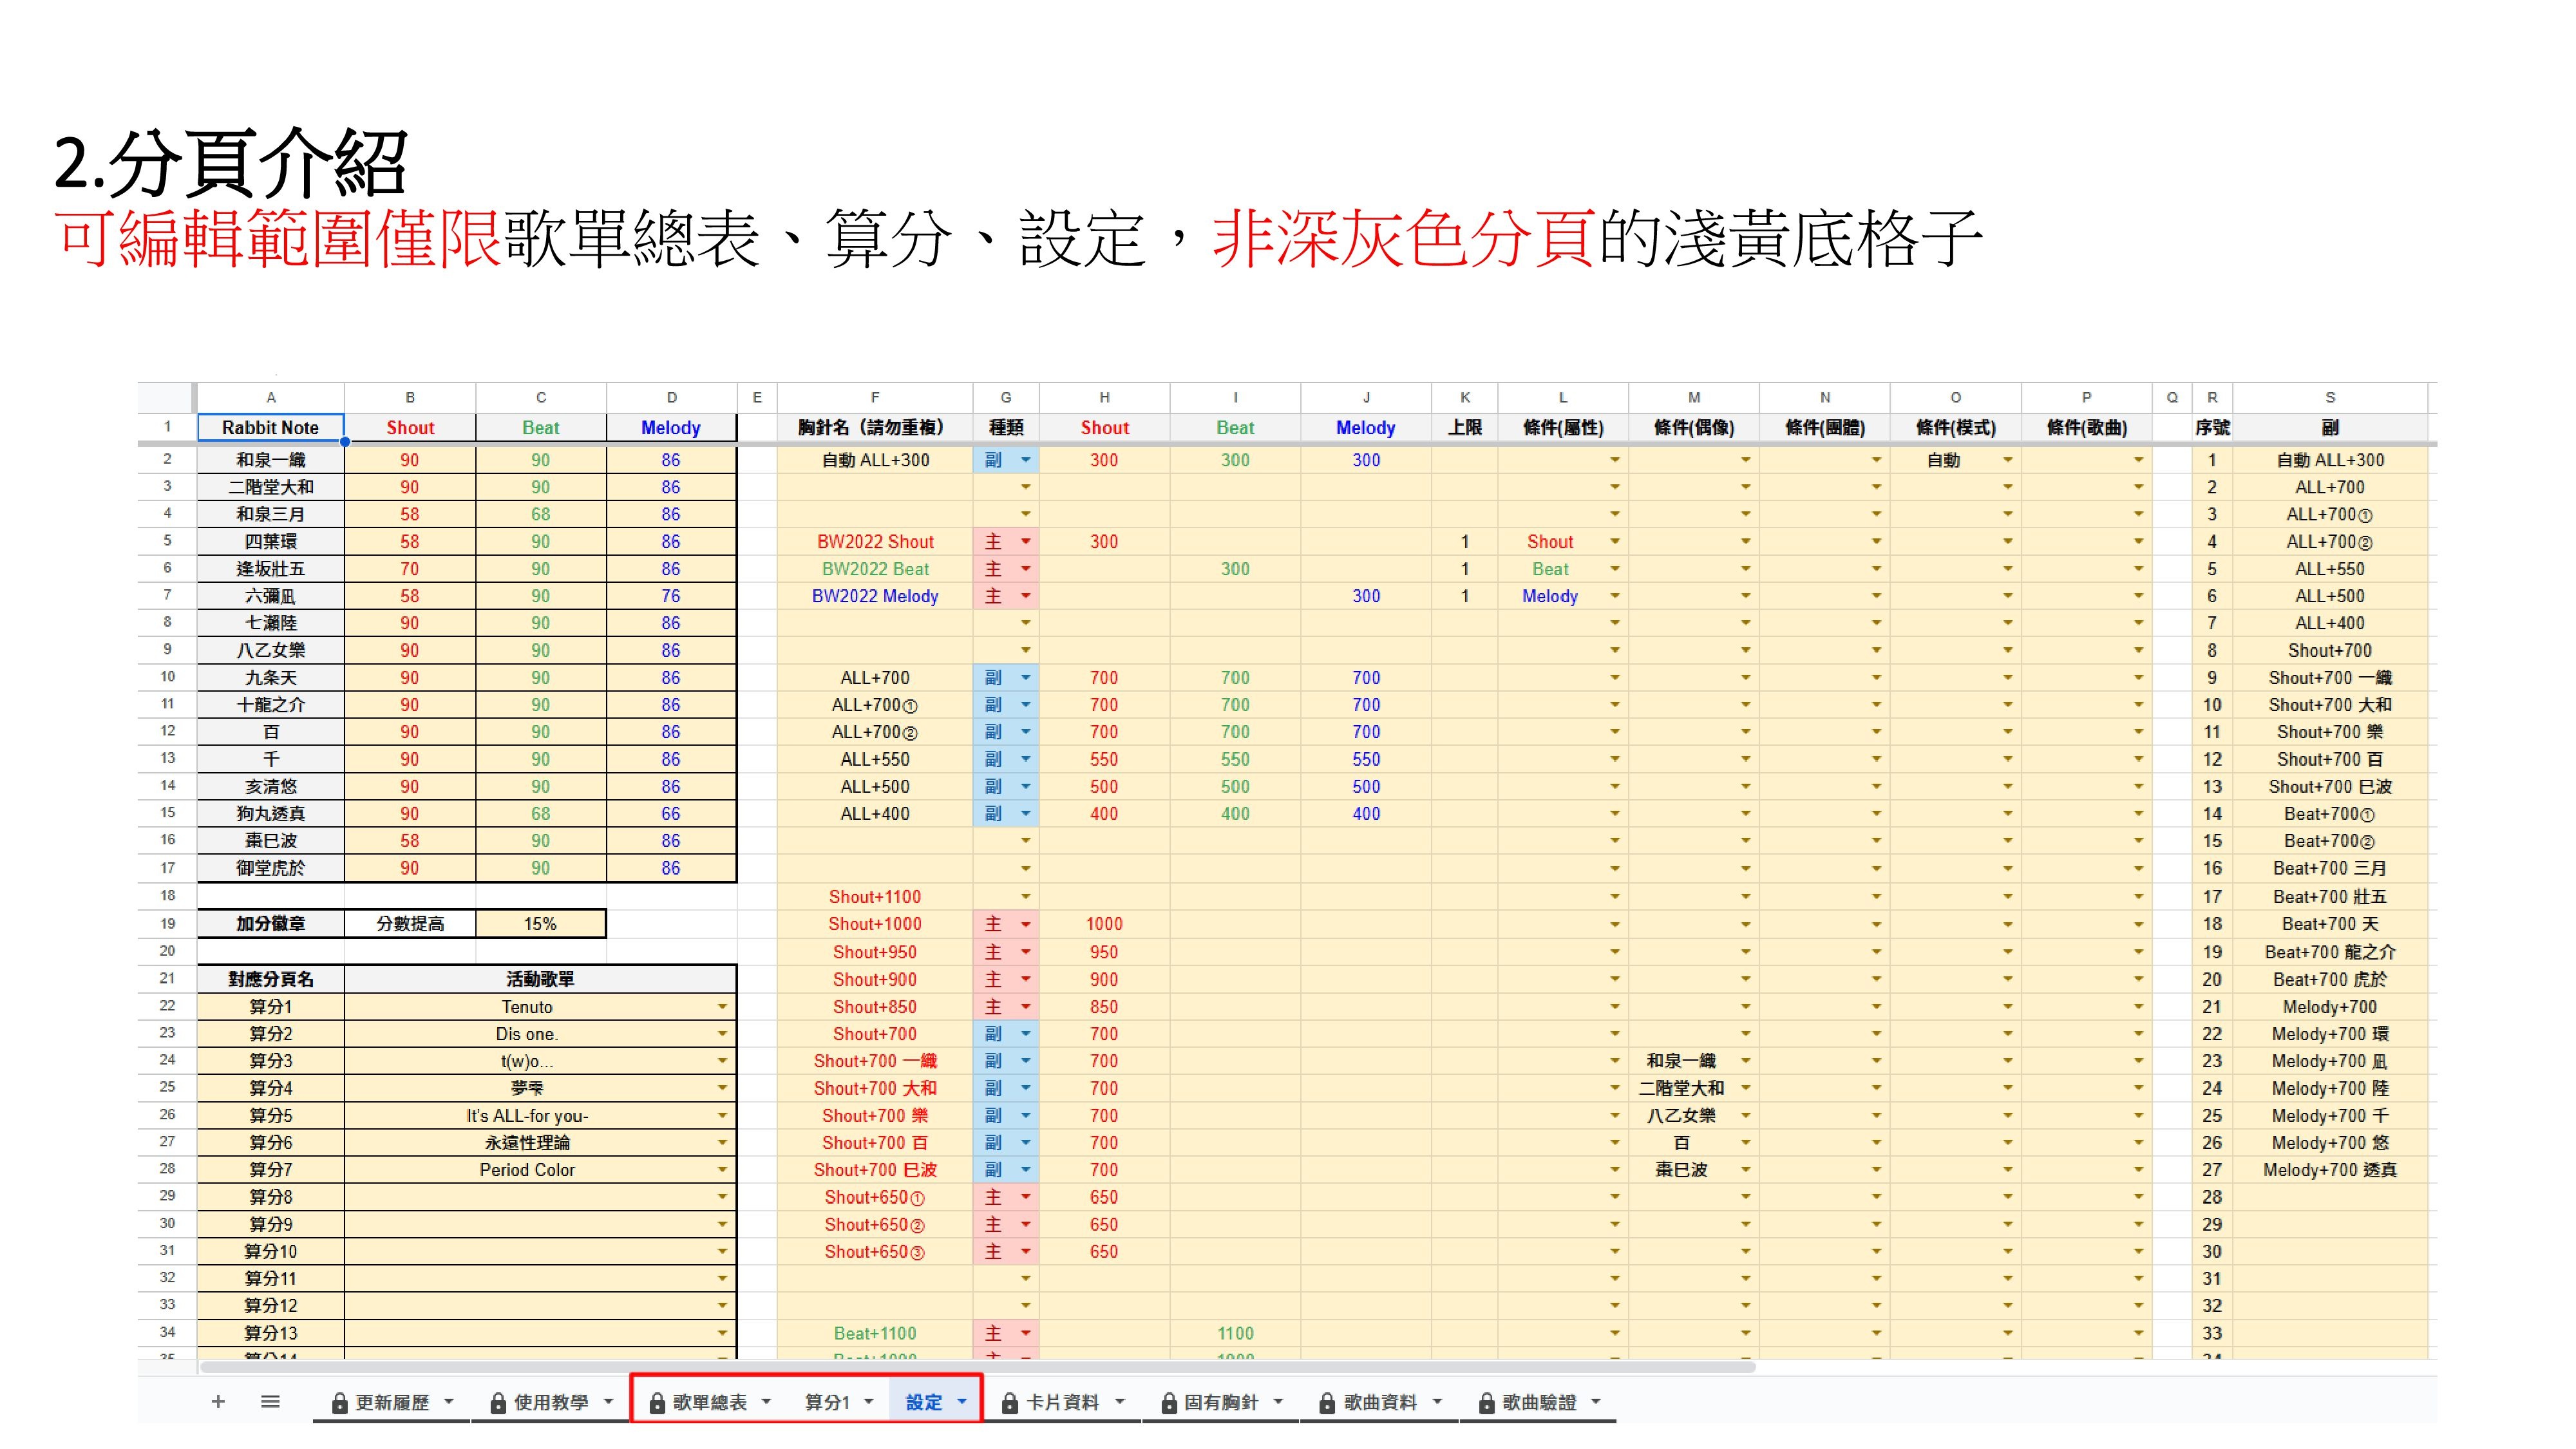Open the all sheets list icon
Image resolution: width=2576 pixels, height=1449 pixels.
coord(270,1401)
